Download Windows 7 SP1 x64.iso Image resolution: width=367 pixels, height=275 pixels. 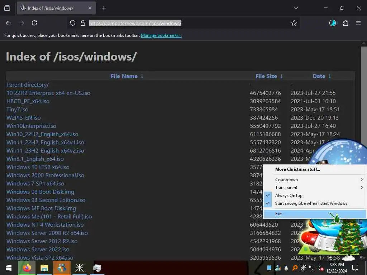coord(35,184)
